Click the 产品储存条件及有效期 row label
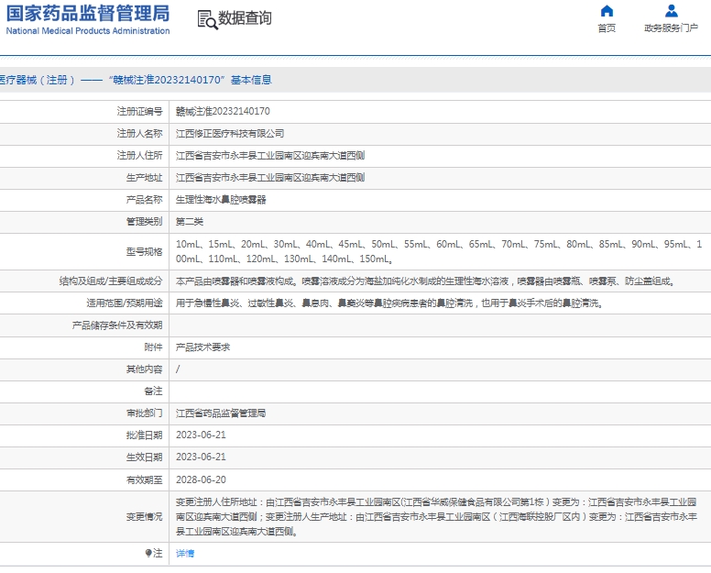The height and width of the screenshot is (573, 711). 117,325
